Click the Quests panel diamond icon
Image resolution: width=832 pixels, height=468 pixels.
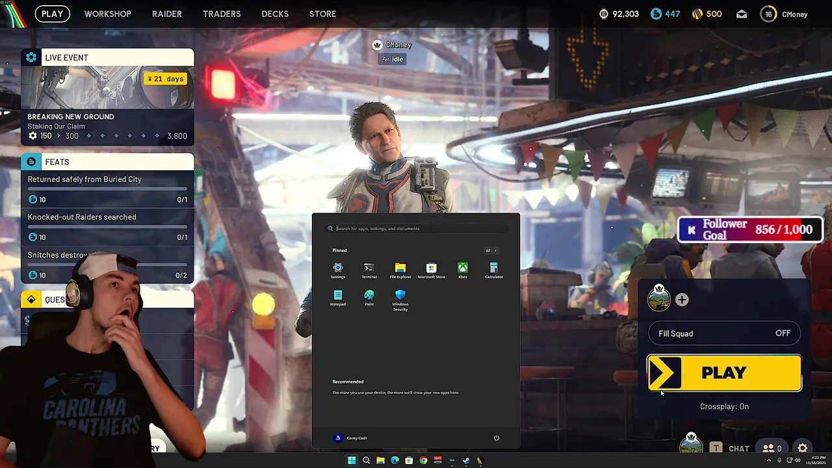pos(31,299)
